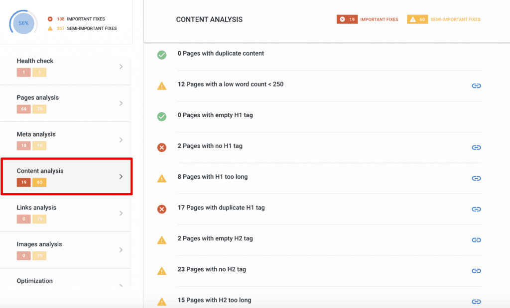510x308 pixels.
Task: Select Links analysis in the sidebar
Action: pyautogui.click(x=36, y=208)
